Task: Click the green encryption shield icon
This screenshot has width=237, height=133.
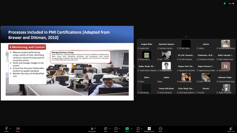Action: click(x=225, y=3)
